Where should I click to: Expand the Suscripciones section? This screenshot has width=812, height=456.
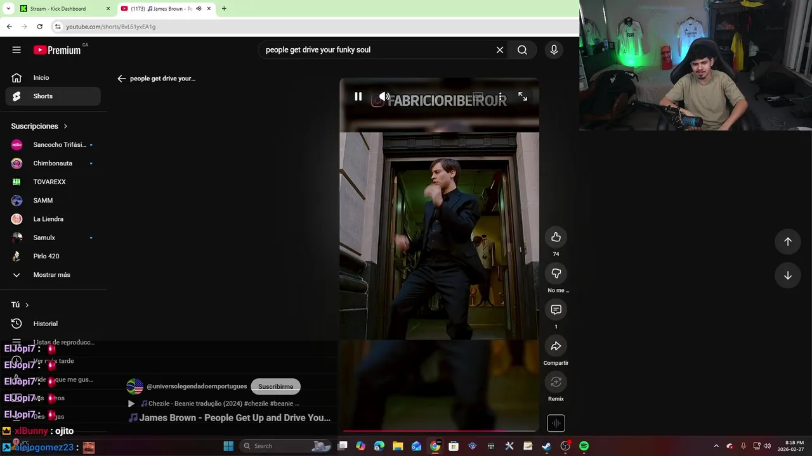point(39,126)
